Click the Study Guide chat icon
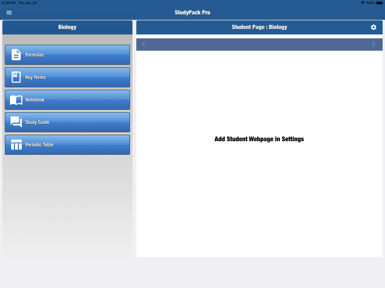 16,122
